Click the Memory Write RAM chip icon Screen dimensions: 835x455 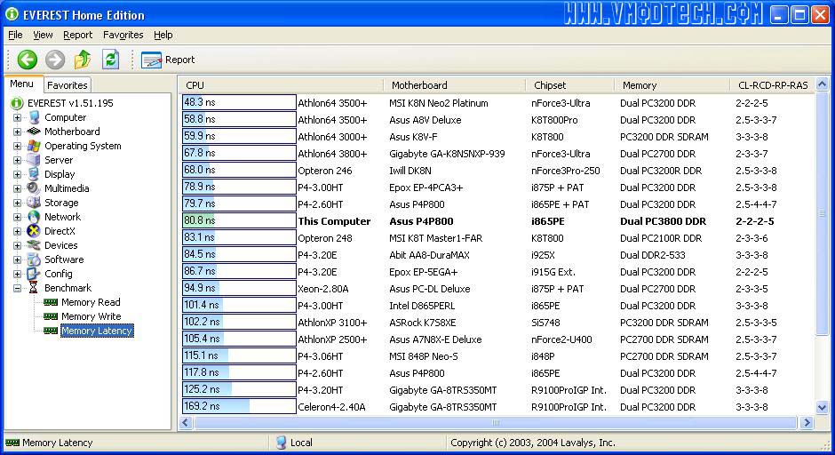tap(51, 316)
